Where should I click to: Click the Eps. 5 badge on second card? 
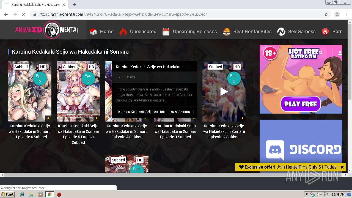[88, 78]
